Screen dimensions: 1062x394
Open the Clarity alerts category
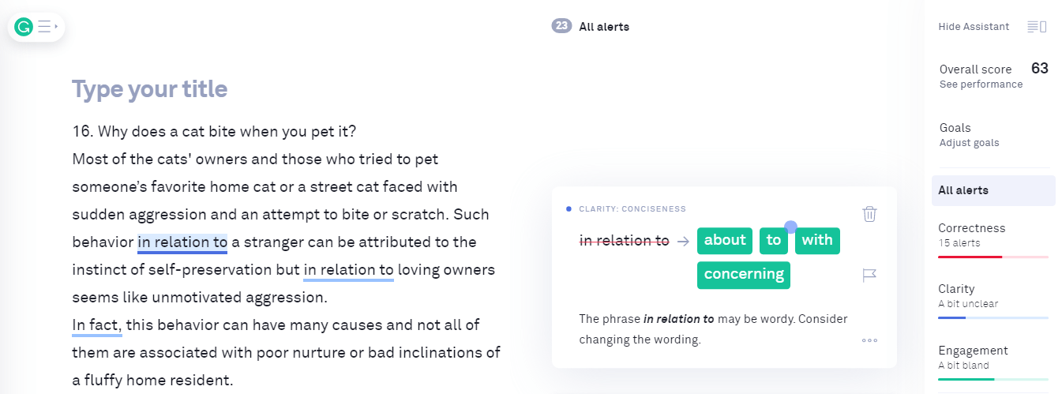[956, 289]
